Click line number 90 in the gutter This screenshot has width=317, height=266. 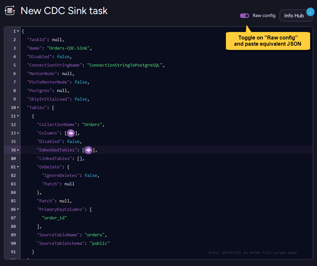[x=13, y=243]
